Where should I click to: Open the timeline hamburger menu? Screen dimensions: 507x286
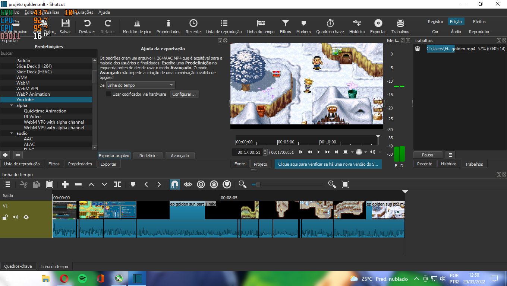click(8, 184)
